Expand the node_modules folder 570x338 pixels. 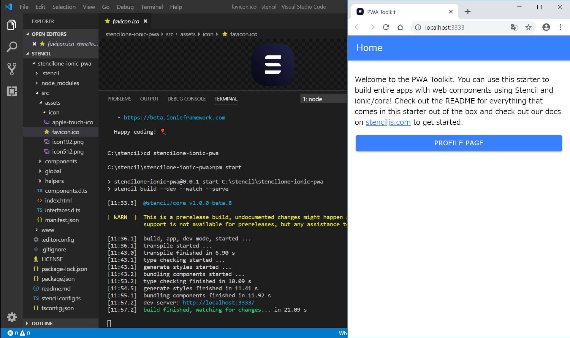click(x=60, y=83)
